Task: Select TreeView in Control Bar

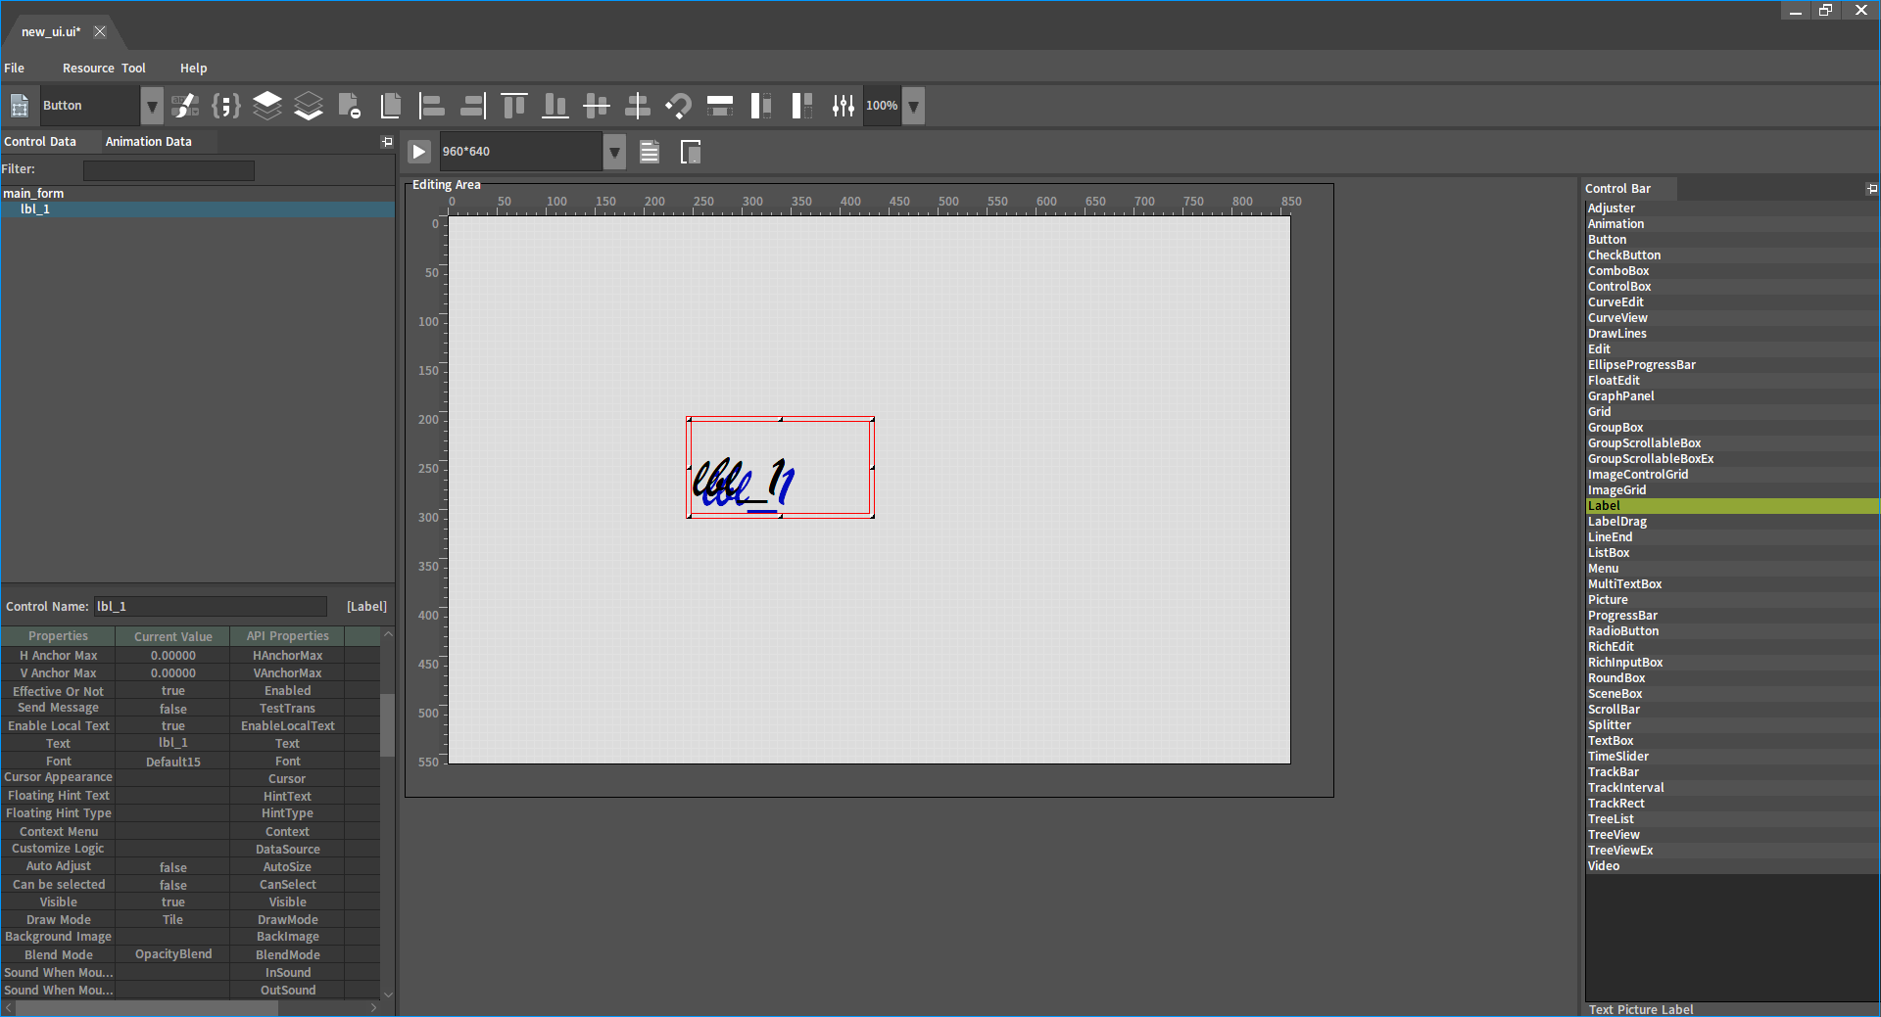Action: click(x=1731, y=835)
